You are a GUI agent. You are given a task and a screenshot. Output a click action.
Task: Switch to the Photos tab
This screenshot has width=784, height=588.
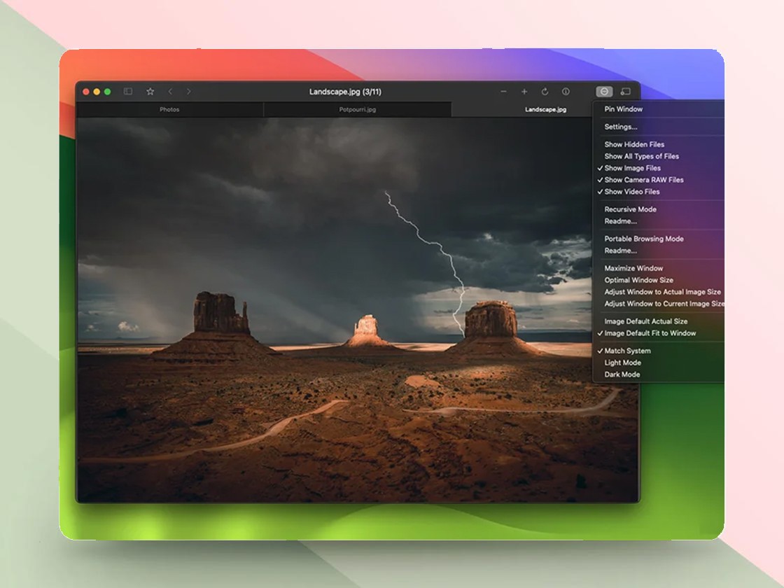click(x=169, y=109)
